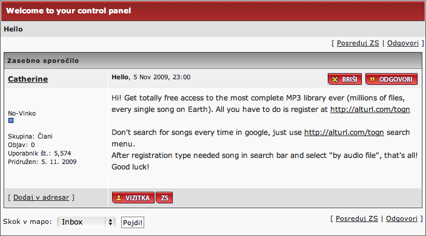Click the red ODGOVORI reply button
This screenshot has width=426, height=236.
(391, 79)
